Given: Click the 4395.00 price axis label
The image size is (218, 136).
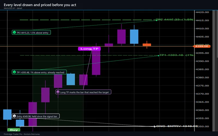Looking at the screenshot, I should tap(202, 53).
